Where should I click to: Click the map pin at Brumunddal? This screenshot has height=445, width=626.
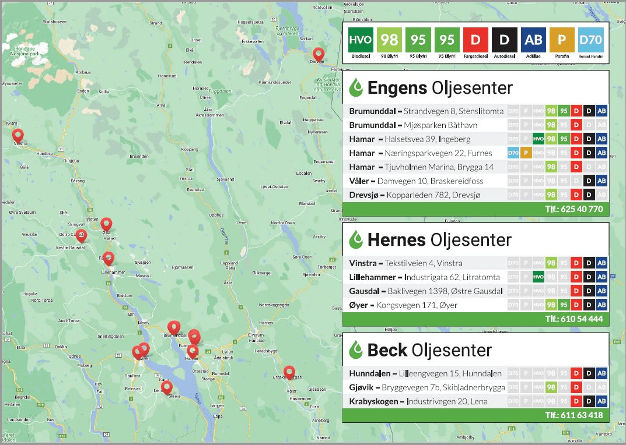174,328
